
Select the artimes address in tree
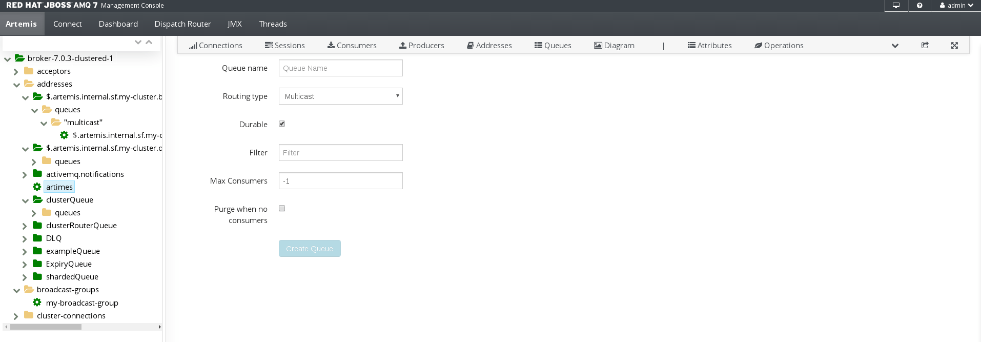click(x=59, y=187)
